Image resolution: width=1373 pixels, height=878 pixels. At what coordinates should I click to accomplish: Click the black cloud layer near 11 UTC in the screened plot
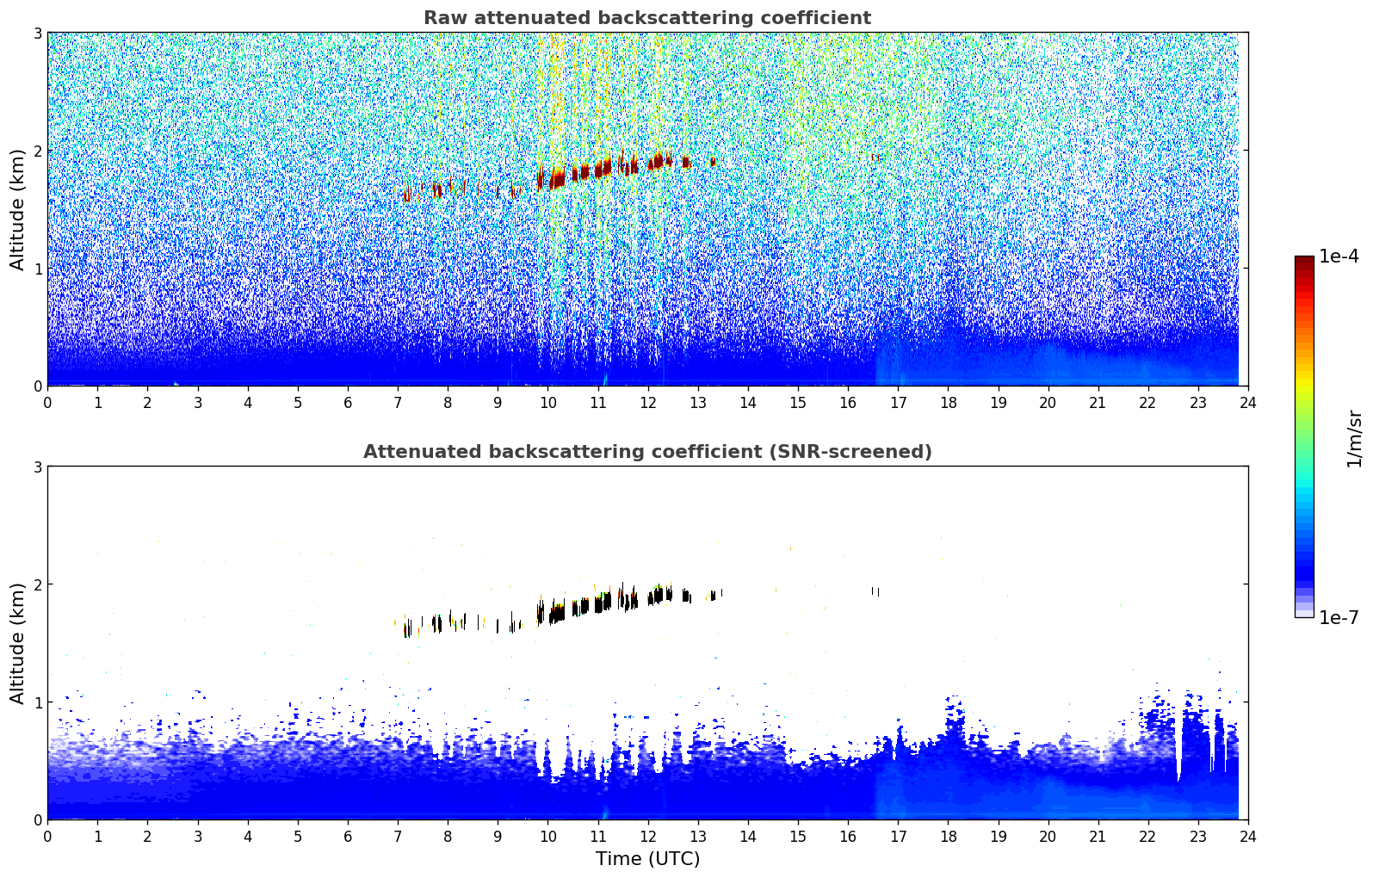tap(603, 602)
